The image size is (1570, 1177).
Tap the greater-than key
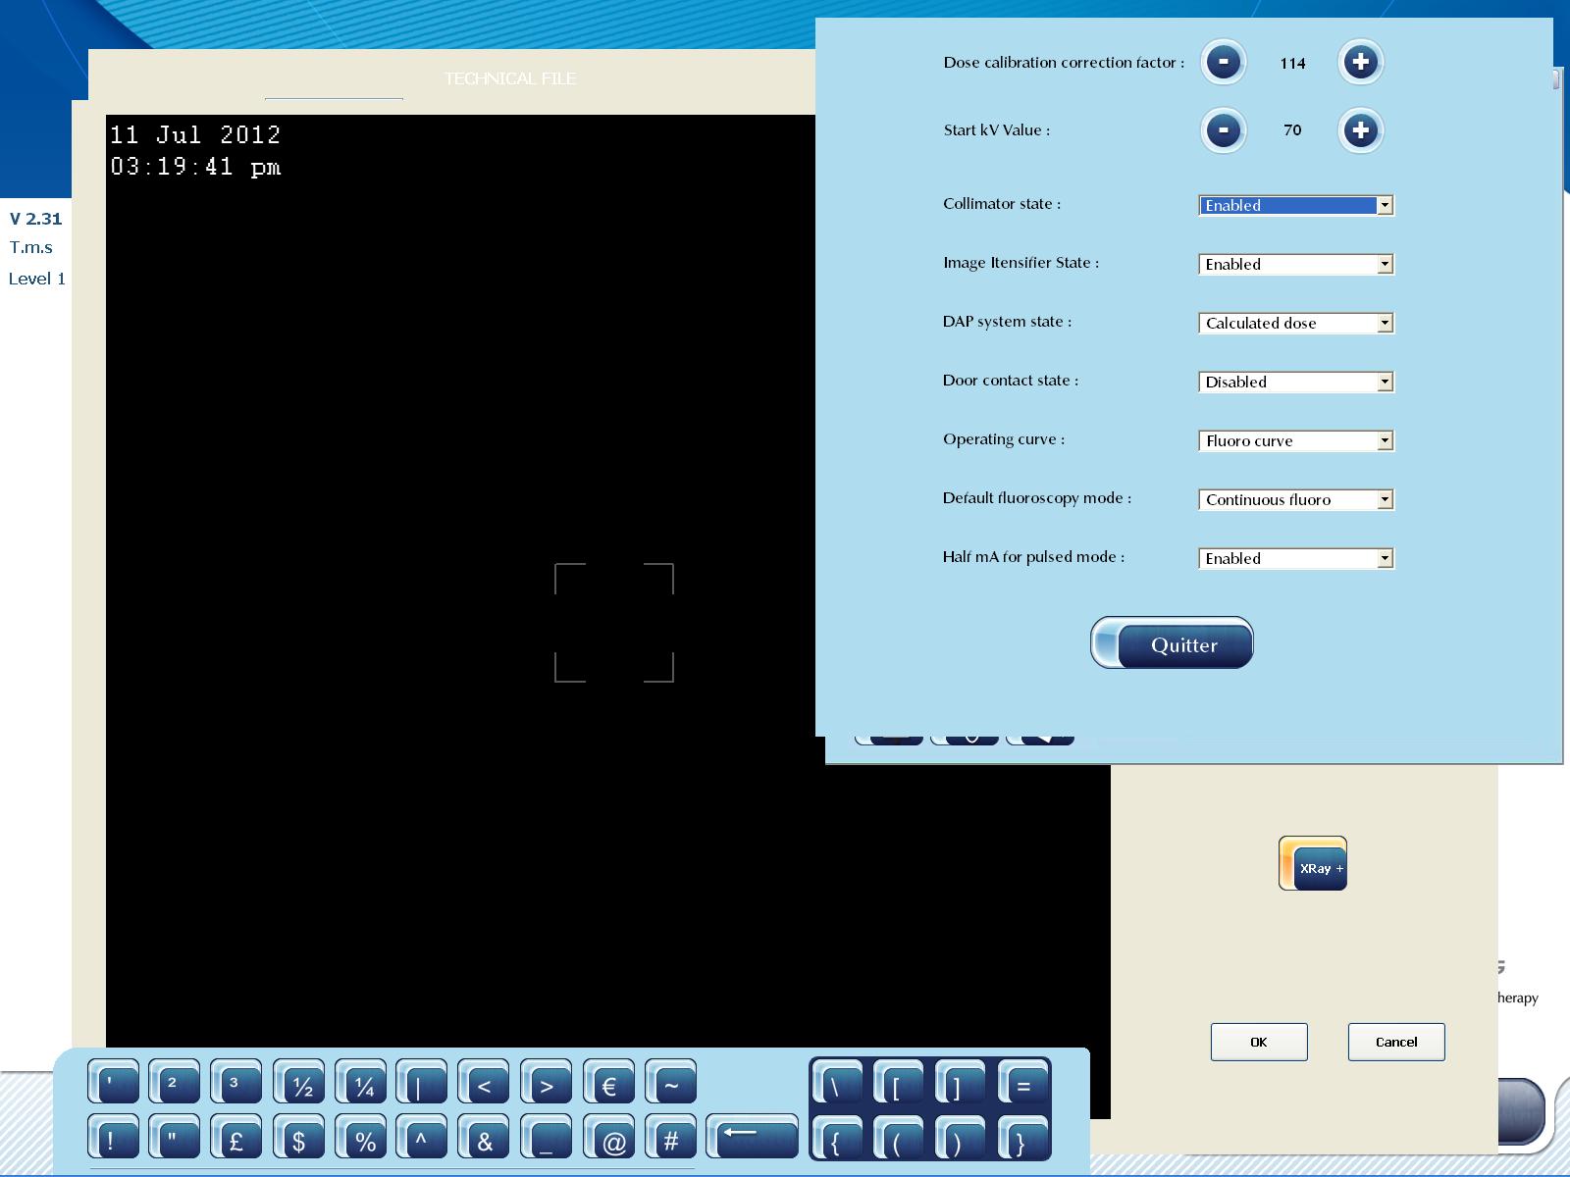[547, 1083]
